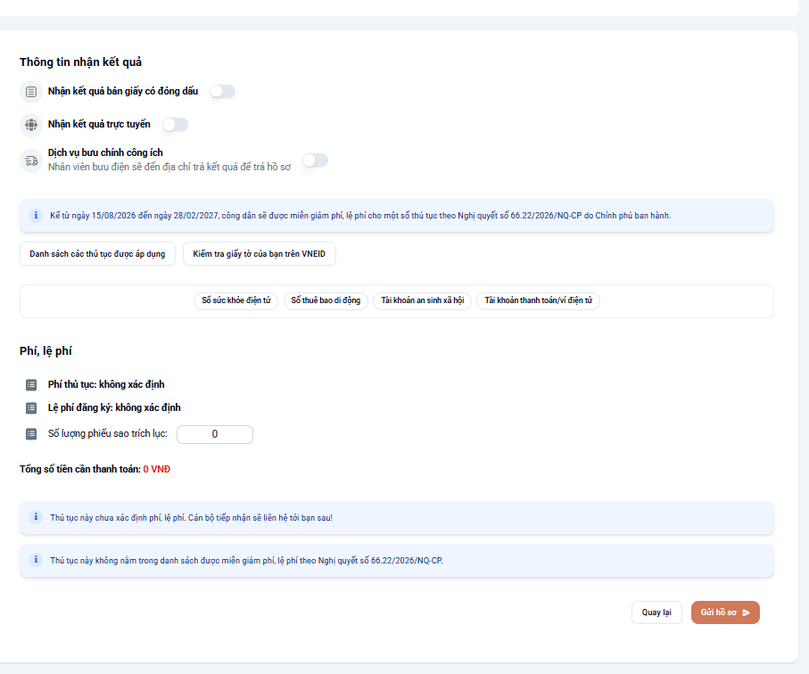Click the online result globe icon
809x674 pixels.
pyautogui.click(x=31, y=125)
